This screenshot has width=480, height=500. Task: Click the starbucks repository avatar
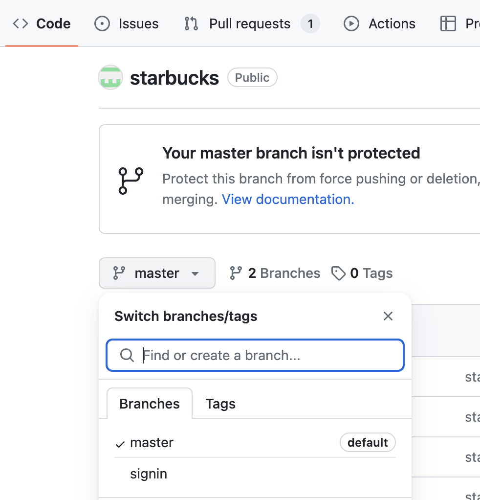(x=110, y=77)
